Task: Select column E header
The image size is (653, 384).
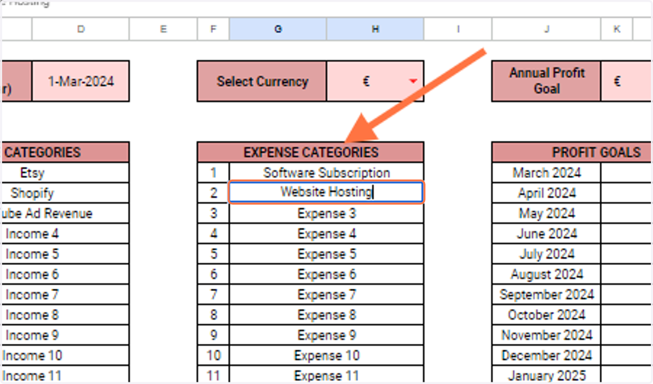Action: click(x=163, y=29)
